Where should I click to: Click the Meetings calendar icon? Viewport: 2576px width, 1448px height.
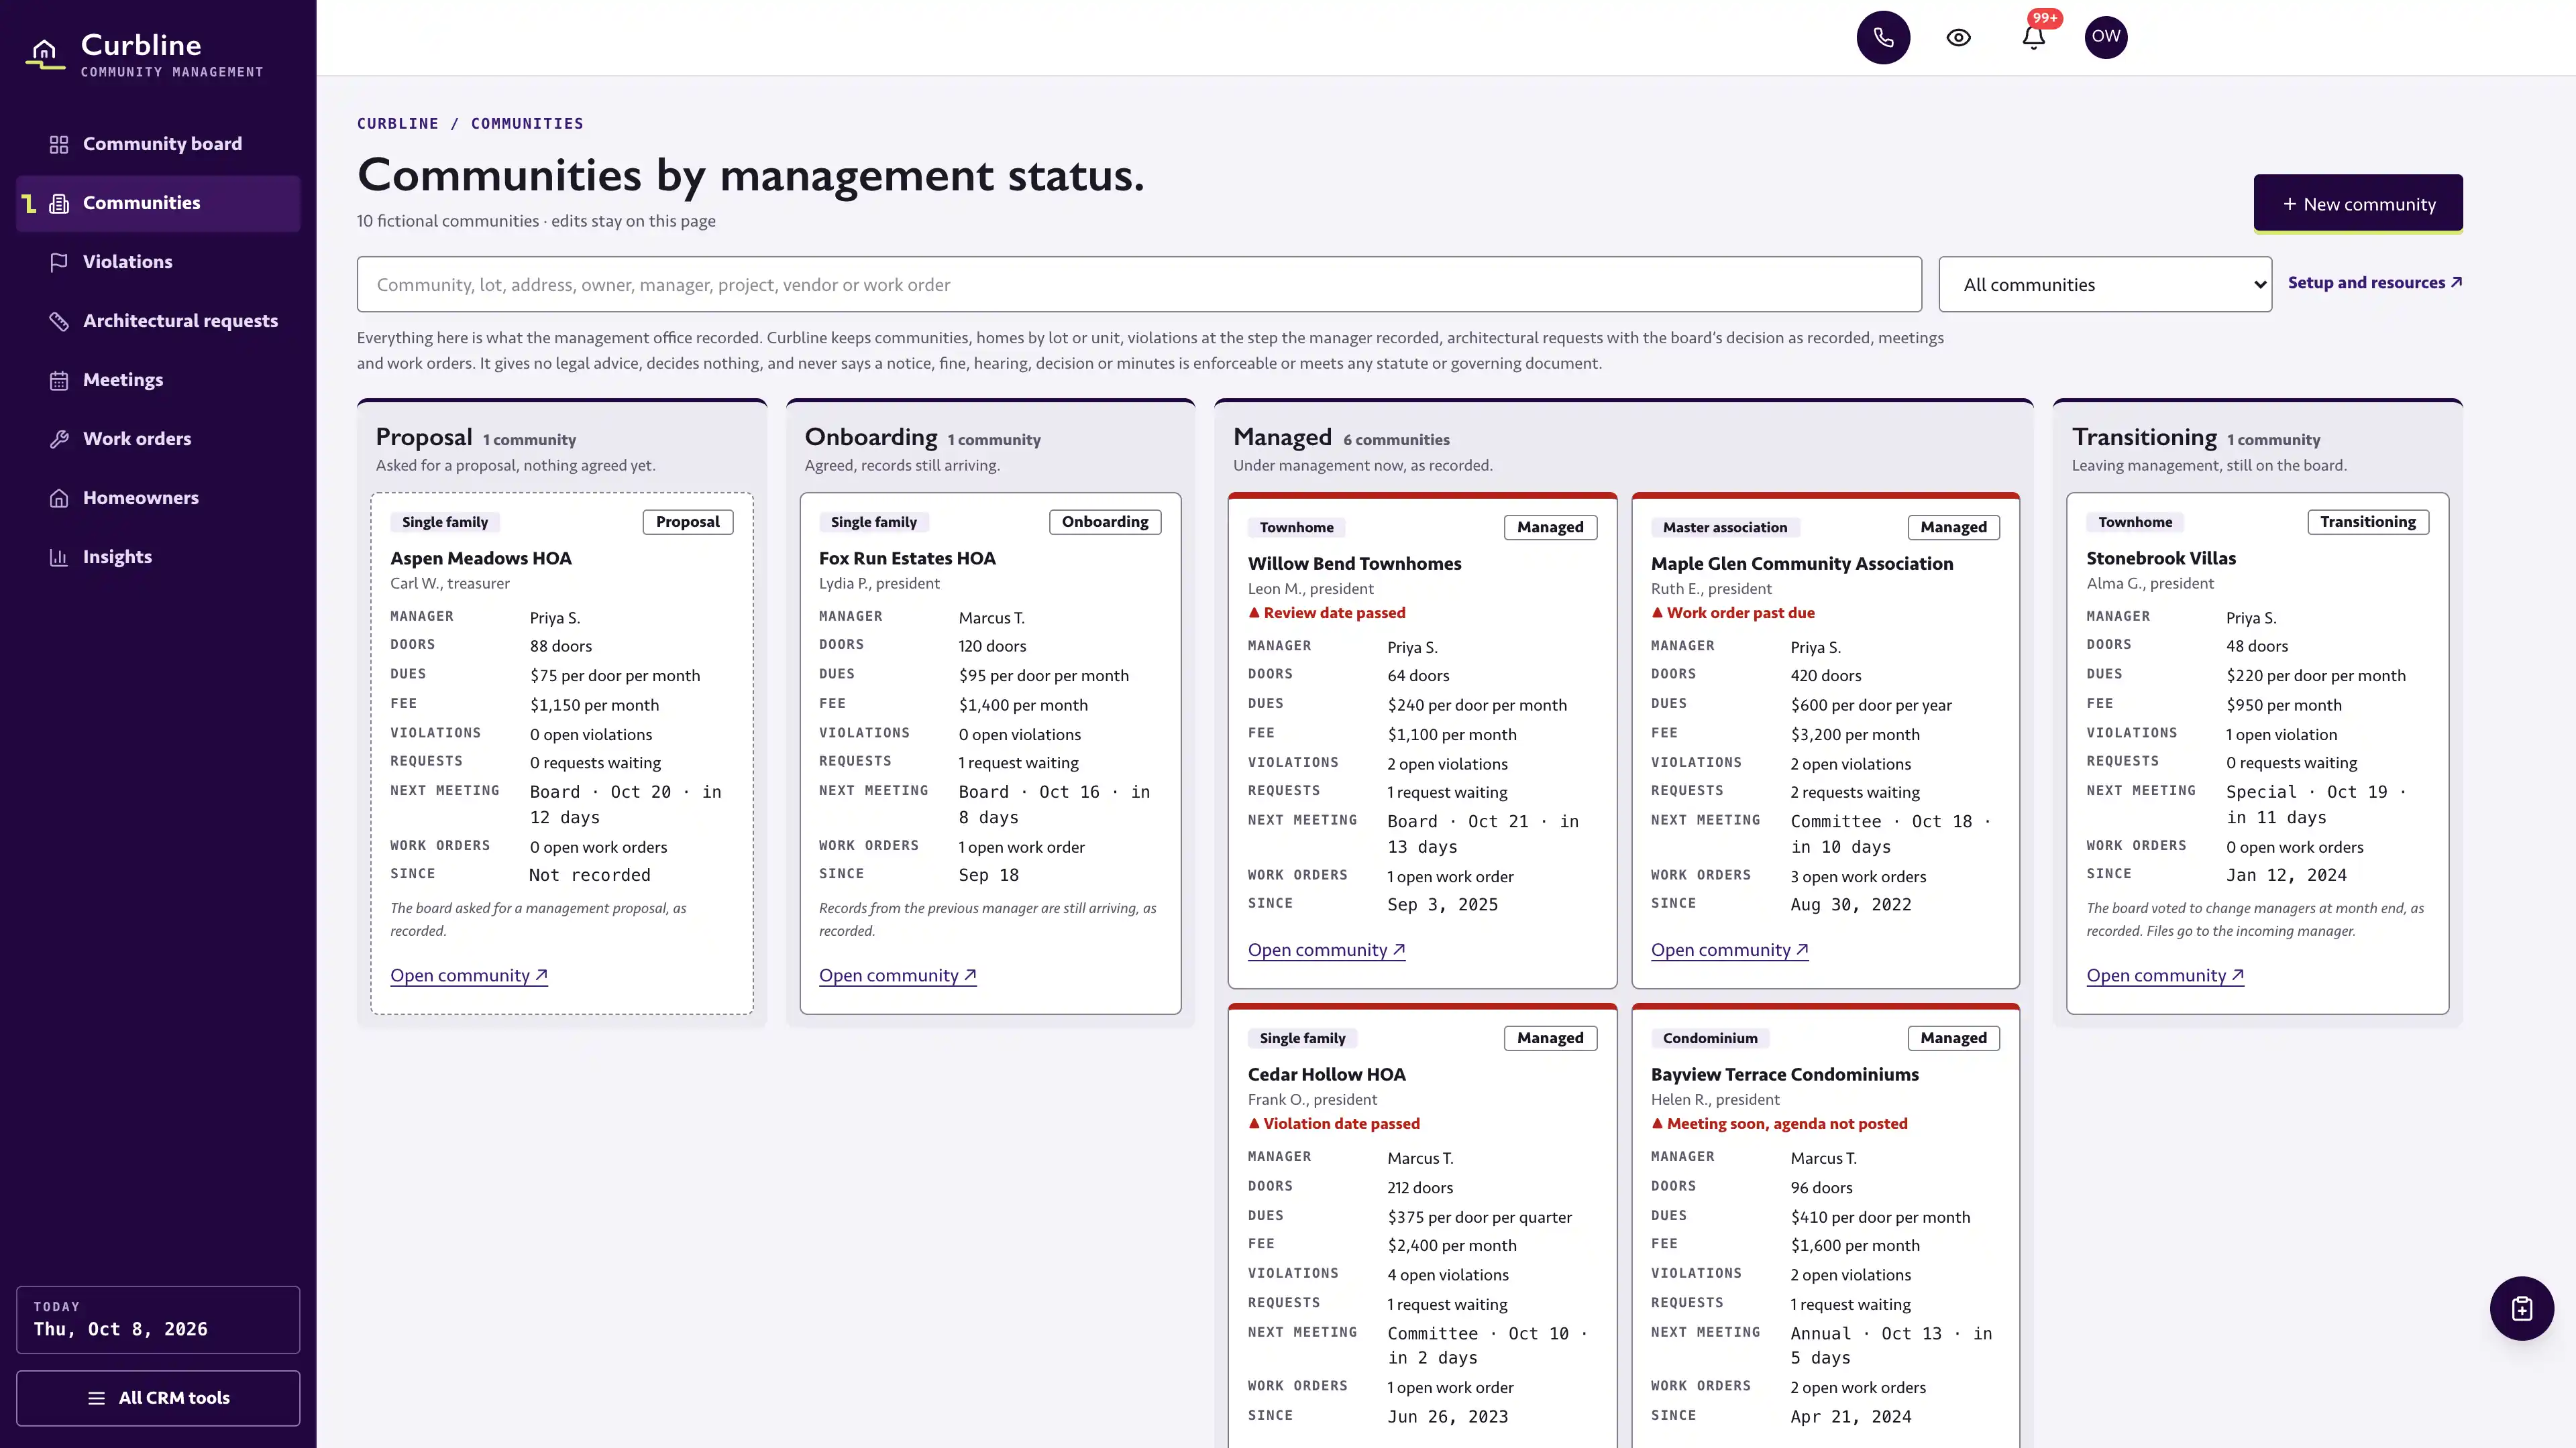tap(59, 379)
